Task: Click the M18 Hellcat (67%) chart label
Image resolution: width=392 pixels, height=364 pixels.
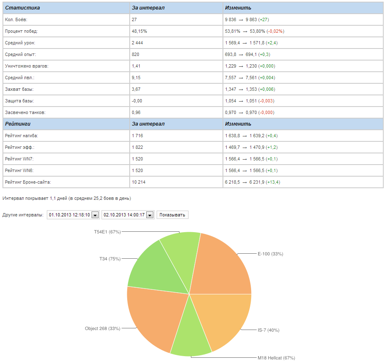Action: (276, 358)
